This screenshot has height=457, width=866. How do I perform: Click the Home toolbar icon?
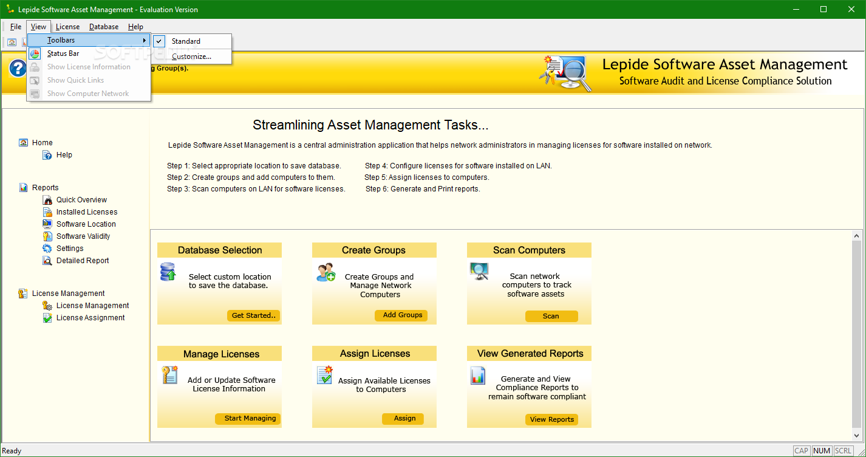pos(12,42)
